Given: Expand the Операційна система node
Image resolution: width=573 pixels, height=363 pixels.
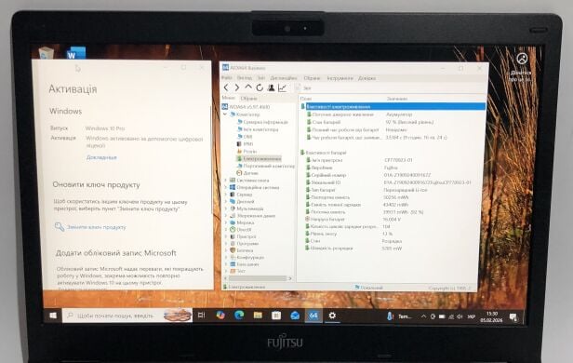Looking at the screenshot, I should tap(225, 187).
